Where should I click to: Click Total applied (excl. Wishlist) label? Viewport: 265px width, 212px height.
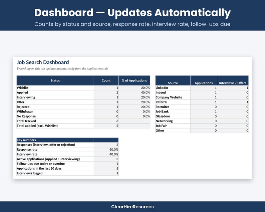point(37,126)
